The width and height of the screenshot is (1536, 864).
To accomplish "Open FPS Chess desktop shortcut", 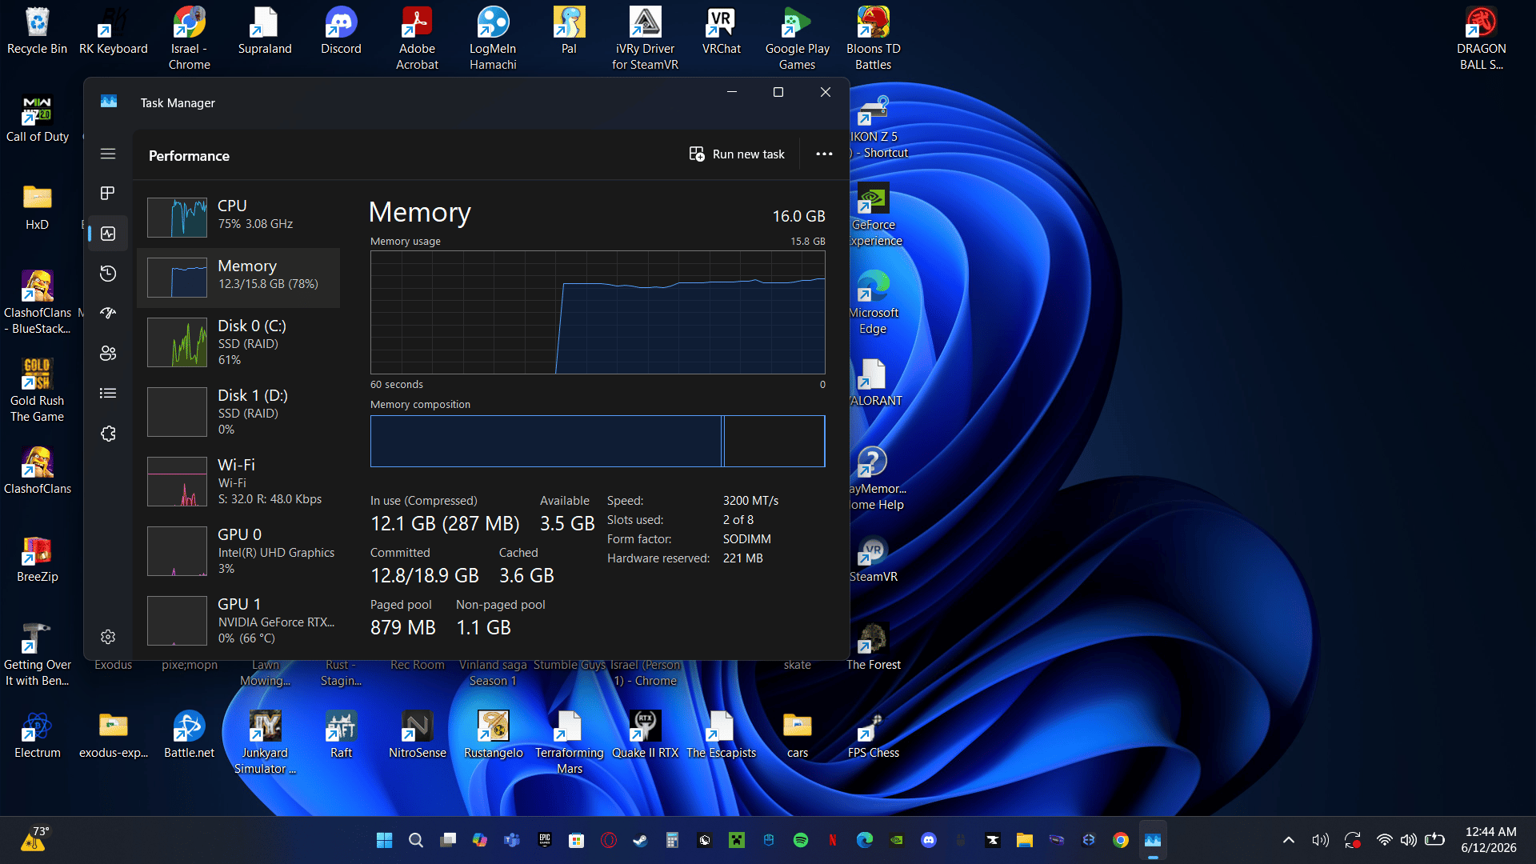I will coord(873,736).
